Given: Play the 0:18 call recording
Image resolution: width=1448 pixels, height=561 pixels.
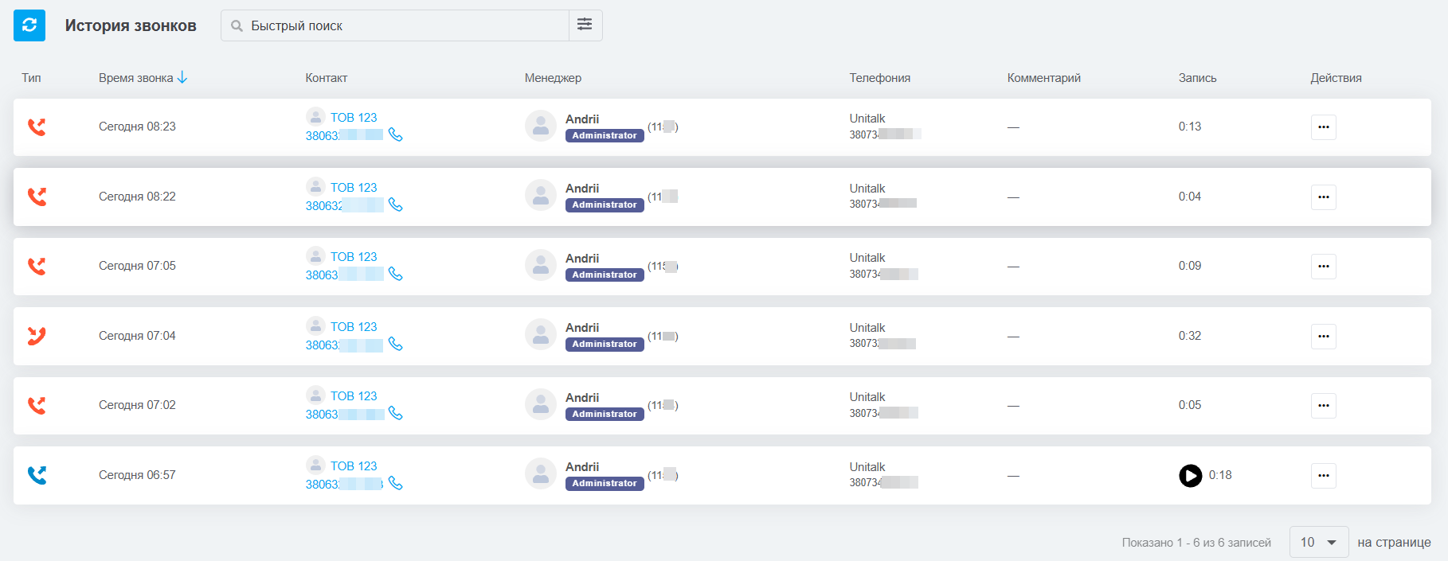Looking at the screenshot, I should 1190,475.
